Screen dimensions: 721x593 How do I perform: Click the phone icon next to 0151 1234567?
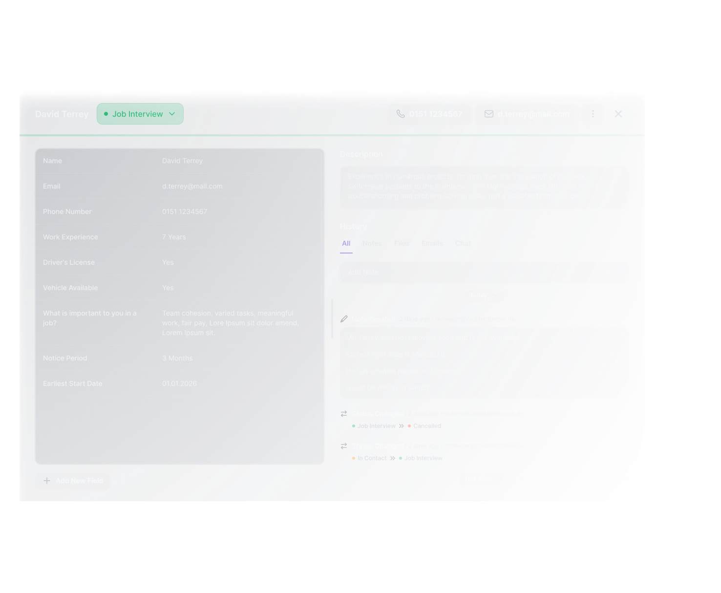[x=401, y=114]
